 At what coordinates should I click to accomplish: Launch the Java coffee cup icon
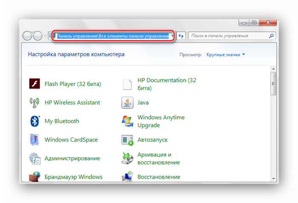(127, 103)
